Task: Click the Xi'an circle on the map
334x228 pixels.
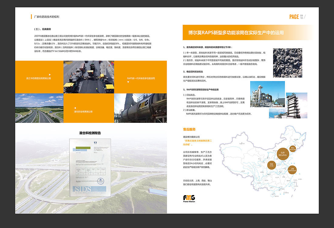Action: (271, 165)
